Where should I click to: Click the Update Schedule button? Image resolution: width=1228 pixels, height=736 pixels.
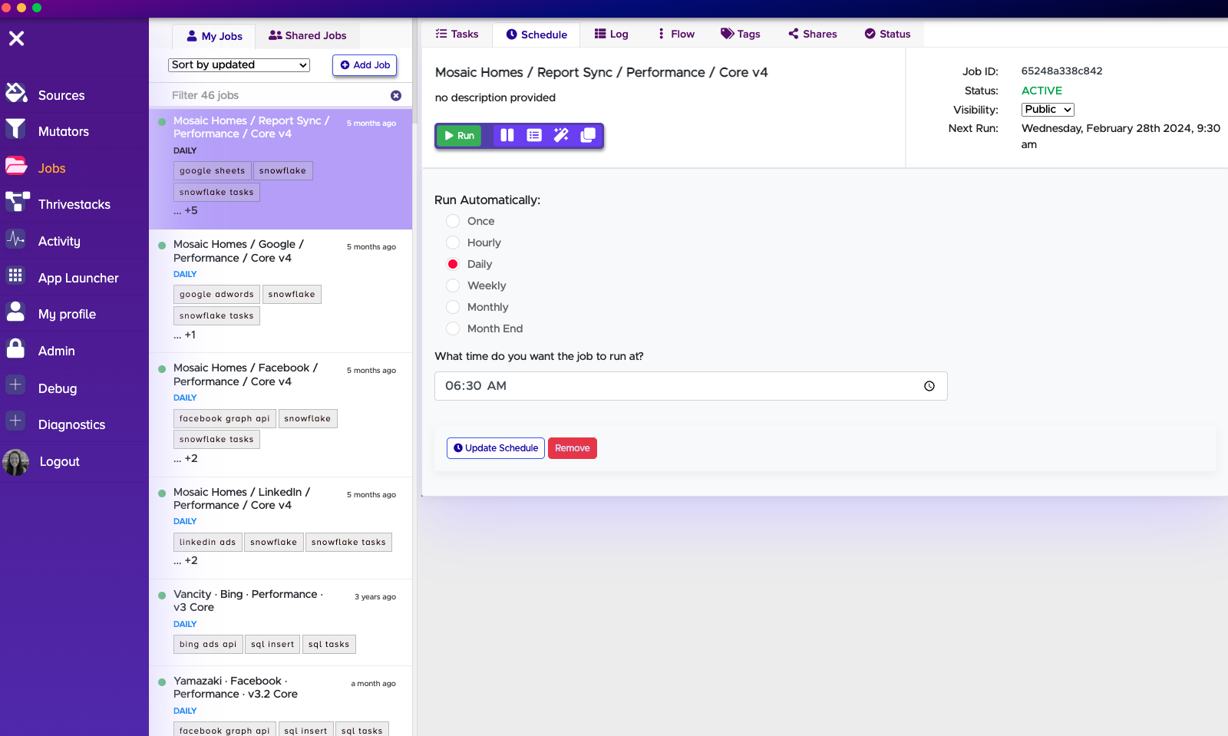tap(496, 448)
